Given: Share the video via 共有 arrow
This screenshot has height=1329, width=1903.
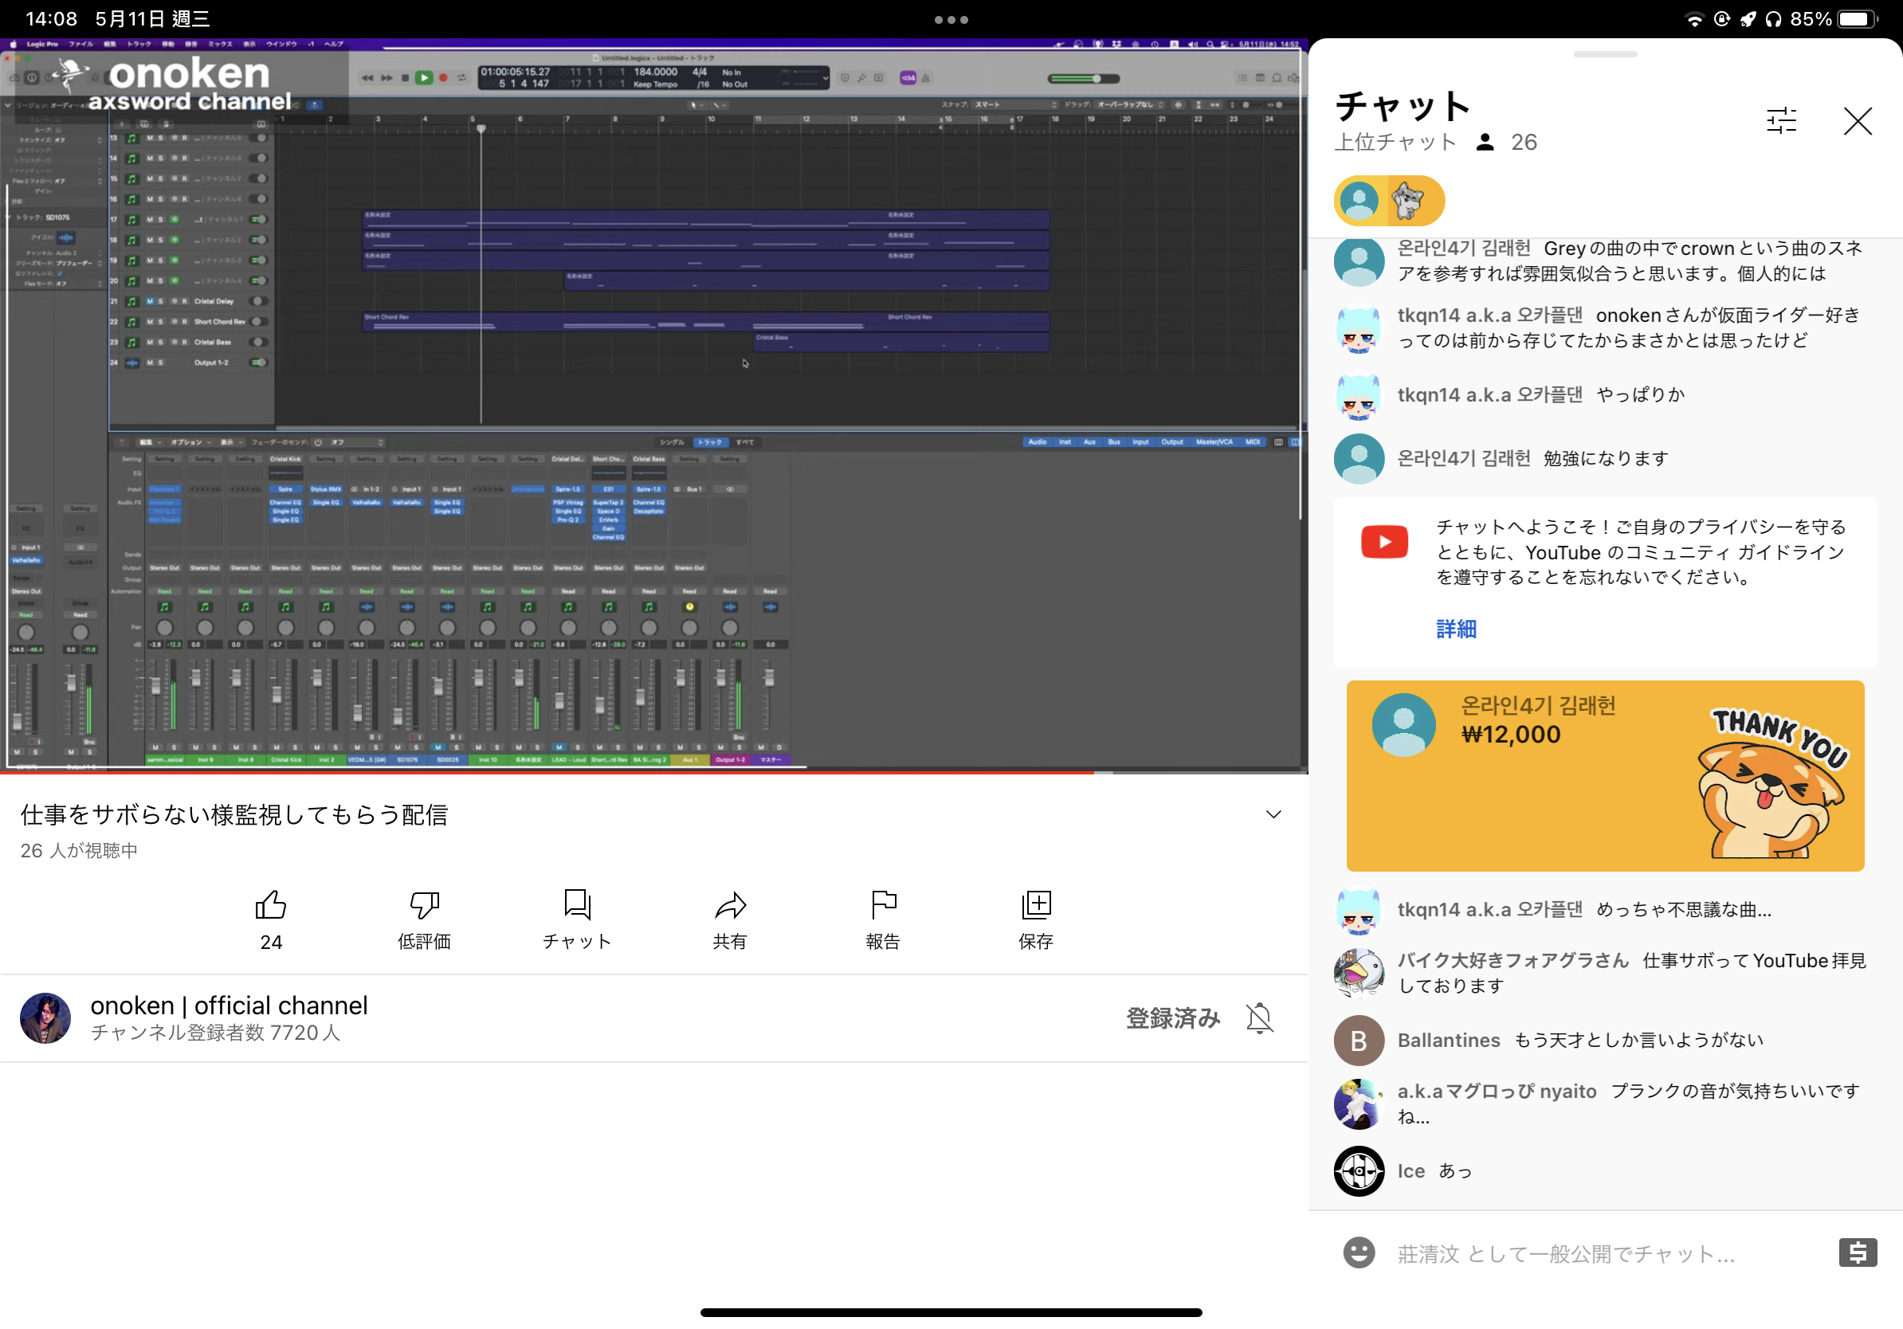Looking at the screenshot, I should (730, 905).
